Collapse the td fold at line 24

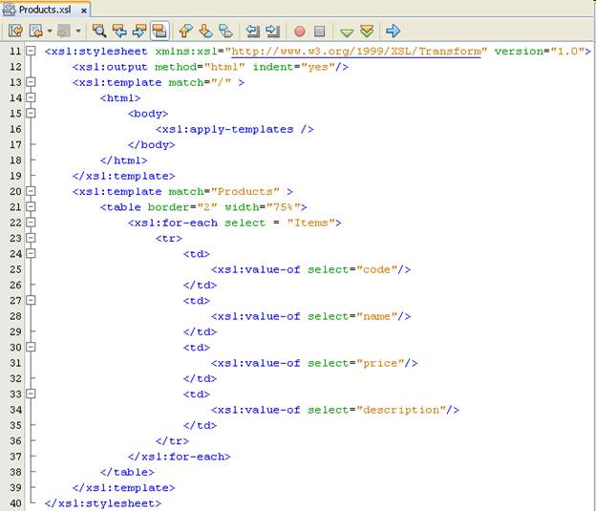coord(31,253)
